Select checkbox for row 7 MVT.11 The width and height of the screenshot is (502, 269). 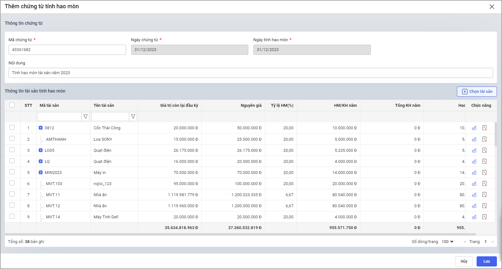[x=12, y=194]
